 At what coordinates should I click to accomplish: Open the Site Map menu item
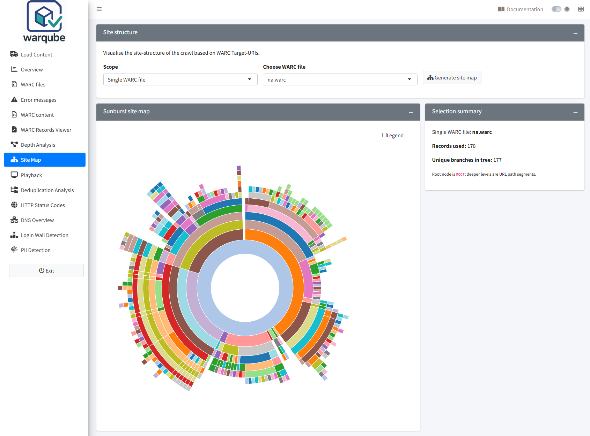tap(45, 160)
